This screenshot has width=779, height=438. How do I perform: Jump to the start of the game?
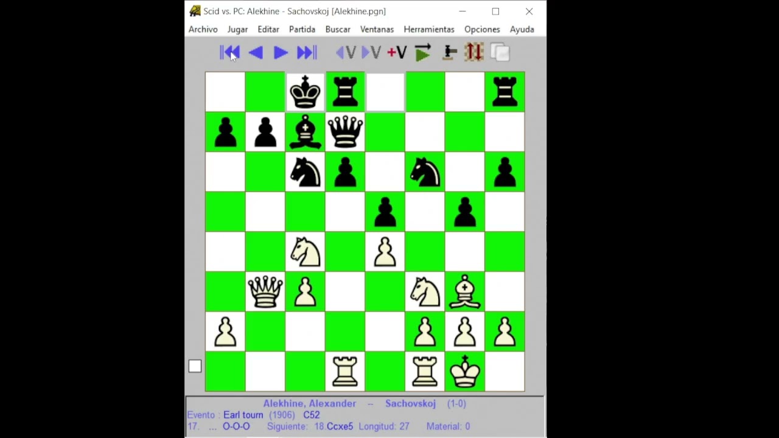230,53
